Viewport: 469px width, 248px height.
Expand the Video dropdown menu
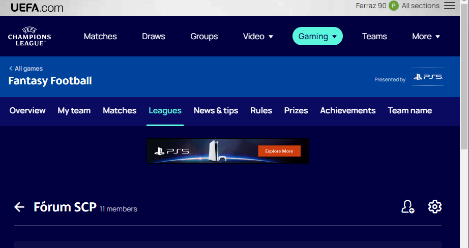point(258,36)
